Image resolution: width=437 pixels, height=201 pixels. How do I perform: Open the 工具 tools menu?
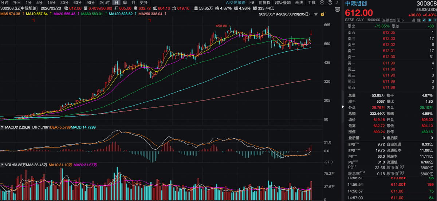tap(311, 2)
